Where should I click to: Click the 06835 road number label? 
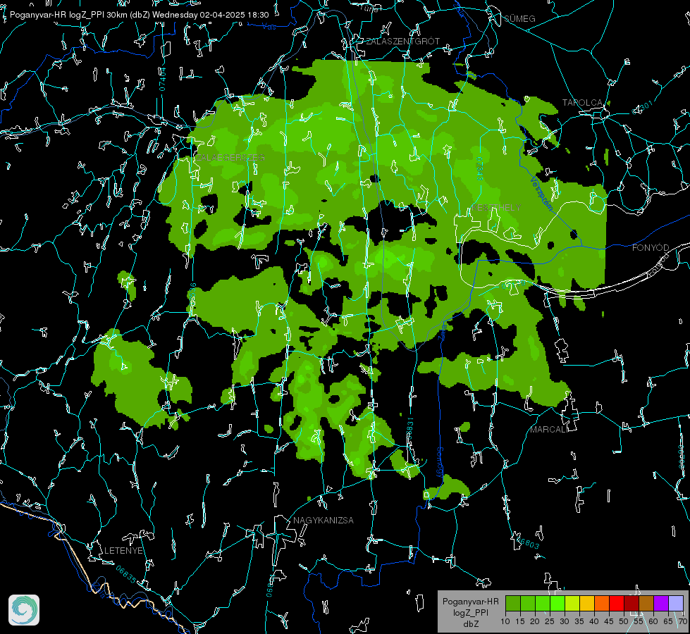click(126, 575)
